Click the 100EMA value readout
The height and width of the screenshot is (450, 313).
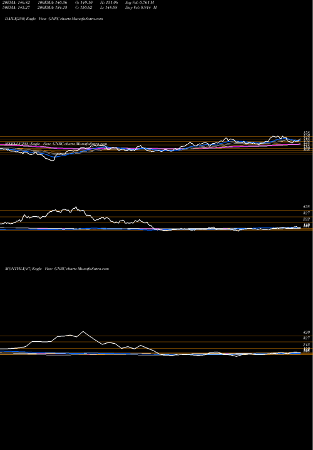[53, 2]
